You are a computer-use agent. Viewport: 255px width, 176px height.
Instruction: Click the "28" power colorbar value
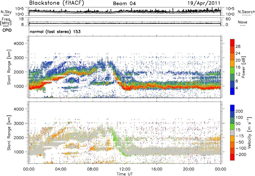pos(238,46)
